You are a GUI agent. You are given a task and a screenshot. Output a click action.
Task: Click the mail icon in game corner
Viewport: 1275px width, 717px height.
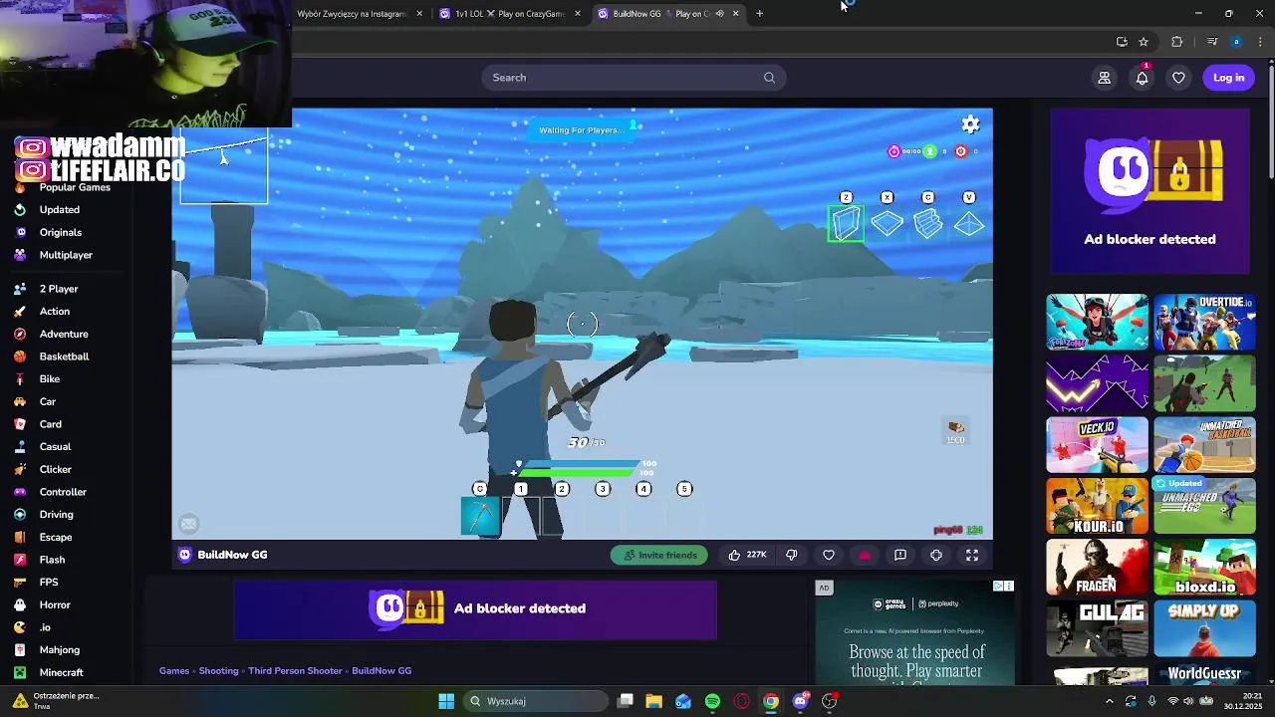(x=188, y=523)
